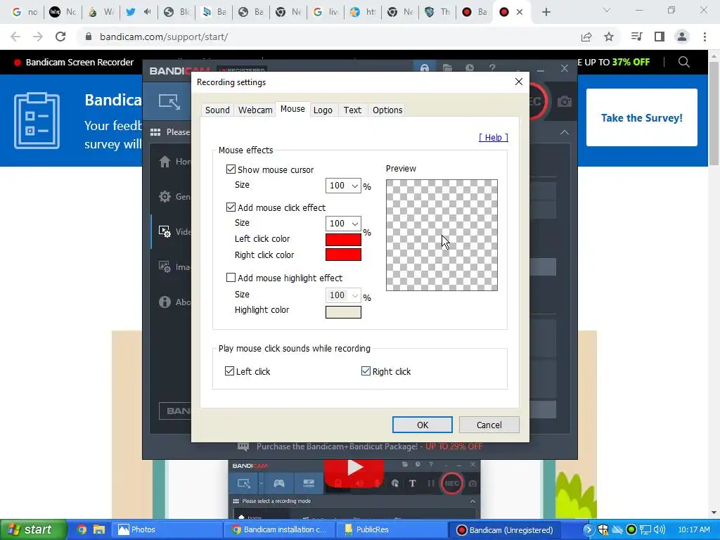
Task: Open Chrome from the taskbar quick launch
Action: click(82, 529)
